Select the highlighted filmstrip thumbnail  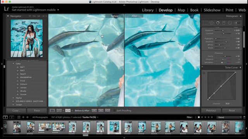pyautogui.click(x=114, y=127)
